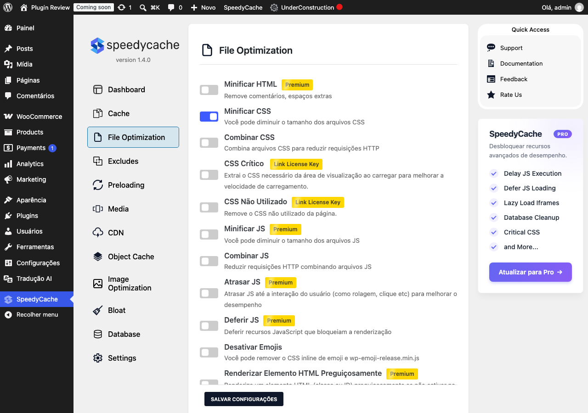Enable the Desativar Emojis toggle

pyautogui.click(x=209, y=352)
